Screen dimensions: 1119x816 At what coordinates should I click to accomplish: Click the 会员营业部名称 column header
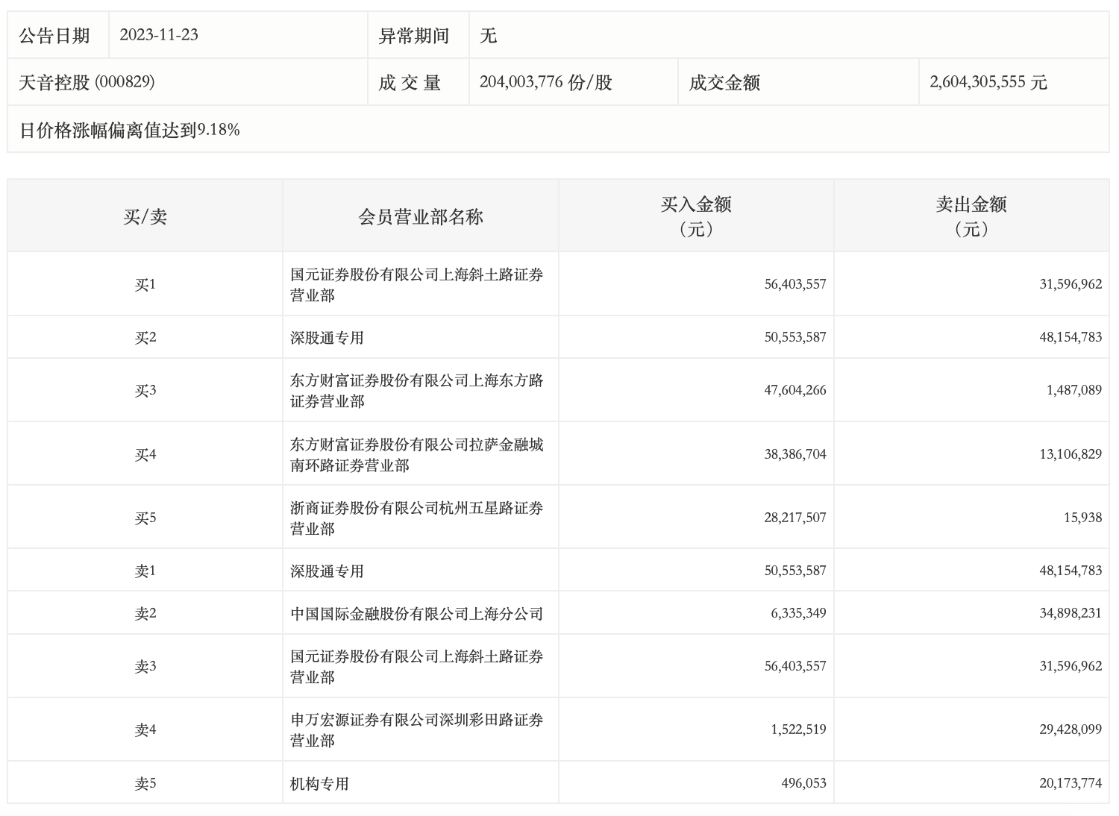(x=421, y=216)
